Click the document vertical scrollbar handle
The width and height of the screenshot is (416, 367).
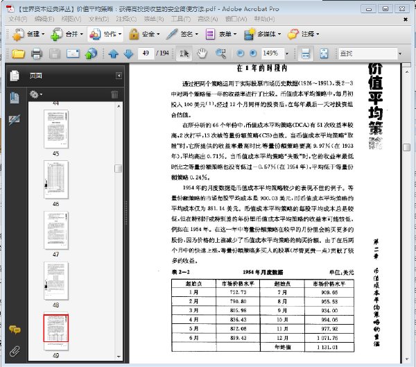[406, 147]
